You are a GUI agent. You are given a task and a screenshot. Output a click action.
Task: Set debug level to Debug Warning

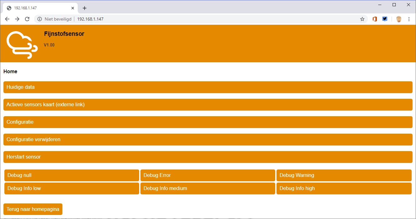[344, 175]
